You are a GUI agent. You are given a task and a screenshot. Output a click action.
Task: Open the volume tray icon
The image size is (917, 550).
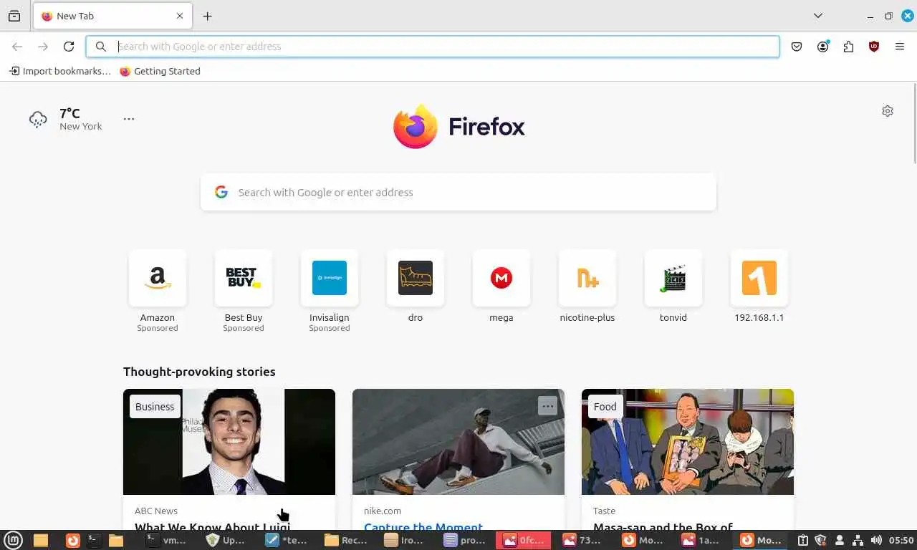(x=875, y=540)
